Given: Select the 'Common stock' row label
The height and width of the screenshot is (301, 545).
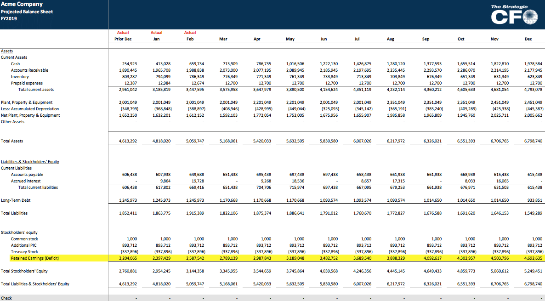Looking at the screenshot, I should click(24, 239).
